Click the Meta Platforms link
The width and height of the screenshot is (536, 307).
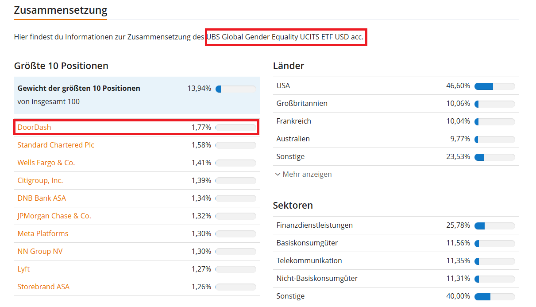coord(43,233)
